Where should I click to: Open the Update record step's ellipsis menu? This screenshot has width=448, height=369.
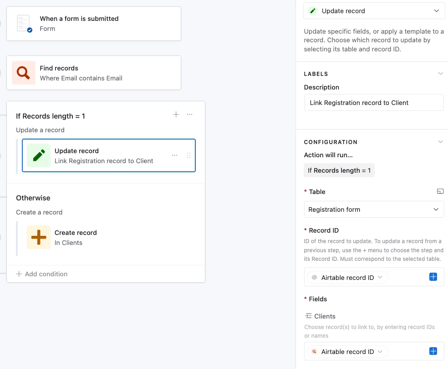tap(175, 155)
